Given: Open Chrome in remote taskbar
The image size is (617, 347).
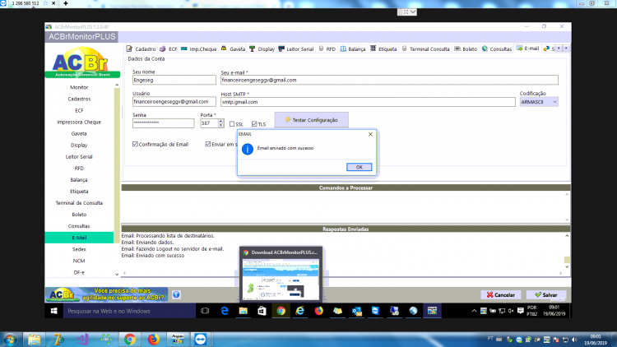Looking at the screenshot, I should [281, 311].
